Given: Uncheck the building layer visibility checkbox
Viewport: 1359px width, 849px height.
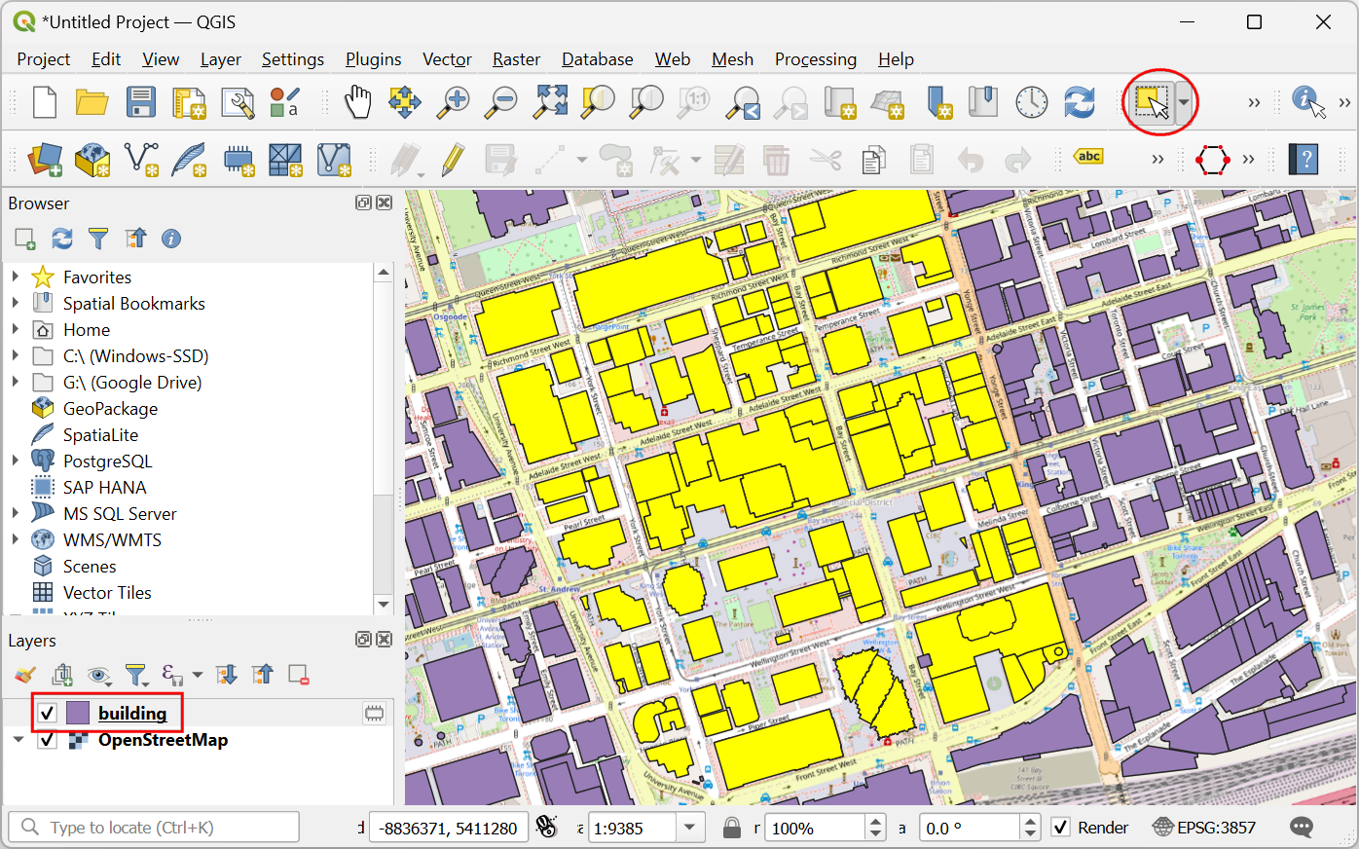Looking at the screenshot, I should coord(47,714).
